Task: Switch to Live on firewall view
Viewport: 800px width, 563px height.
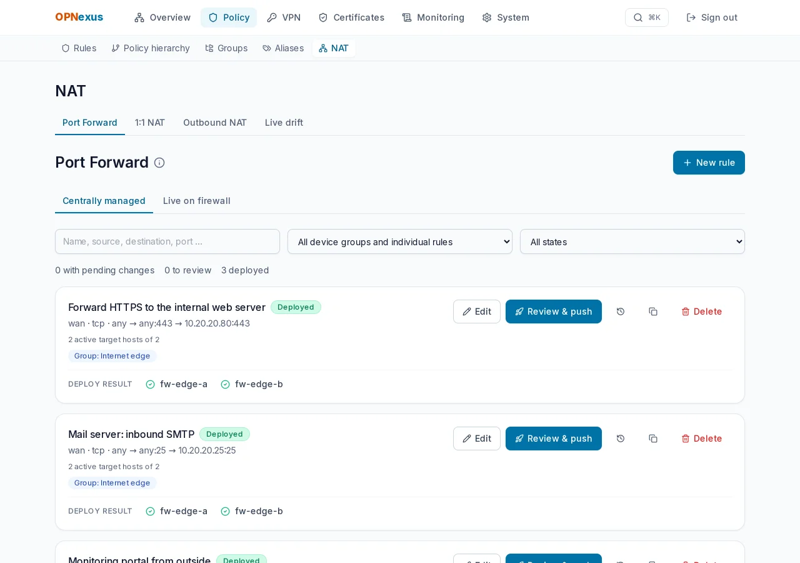Action: tap(197, 201)
